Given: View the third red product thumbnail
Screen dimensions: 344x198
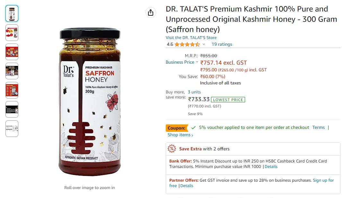Looking at the screenshot, I should click(12, 52).
